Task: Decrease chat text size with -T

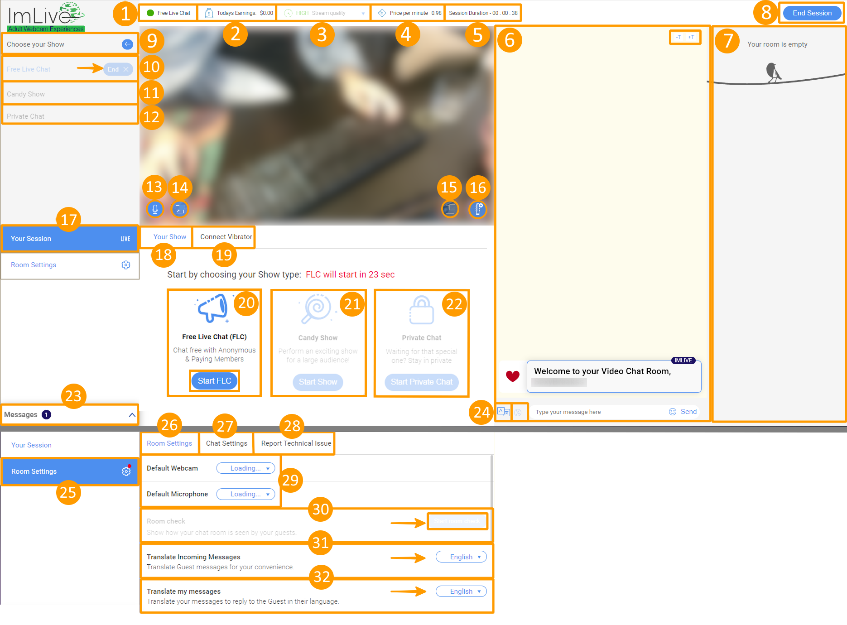Action: [679, 37]
